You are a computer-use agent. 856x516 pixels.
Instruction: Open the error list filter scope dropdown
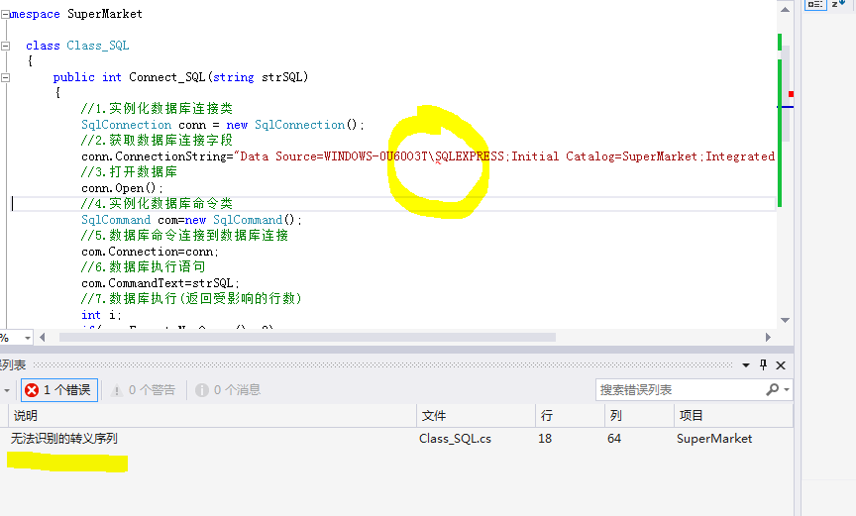[7, 390]
